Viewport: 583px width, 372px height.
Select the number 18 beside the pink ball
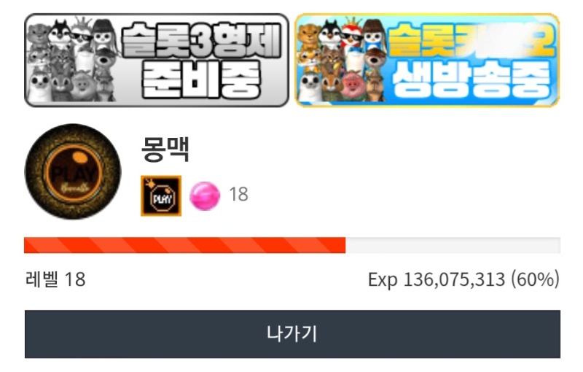pos(239,194)
